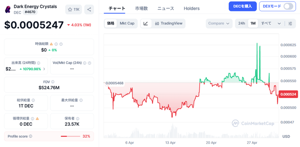Open info icon beside 出来高 (24時間)

click(39, 63)
